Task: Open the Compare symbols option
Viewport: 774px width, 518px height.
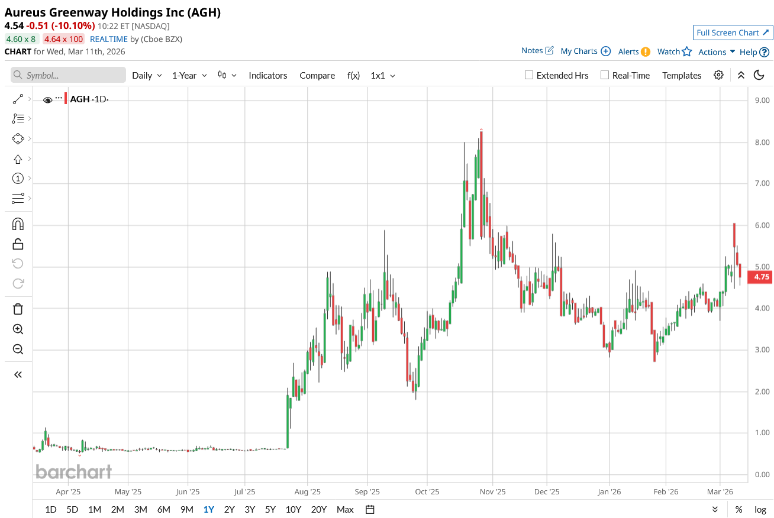Action: coord(317,75)
